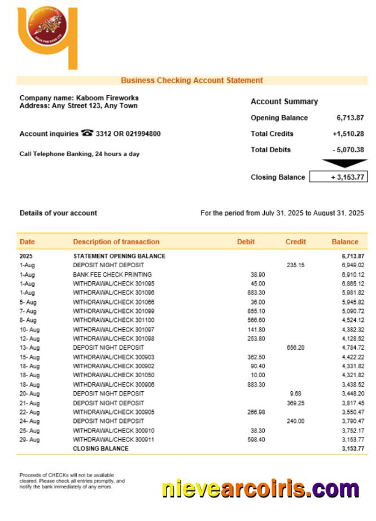Click the Date column header
376x521 pixels.
coord(27,242)
